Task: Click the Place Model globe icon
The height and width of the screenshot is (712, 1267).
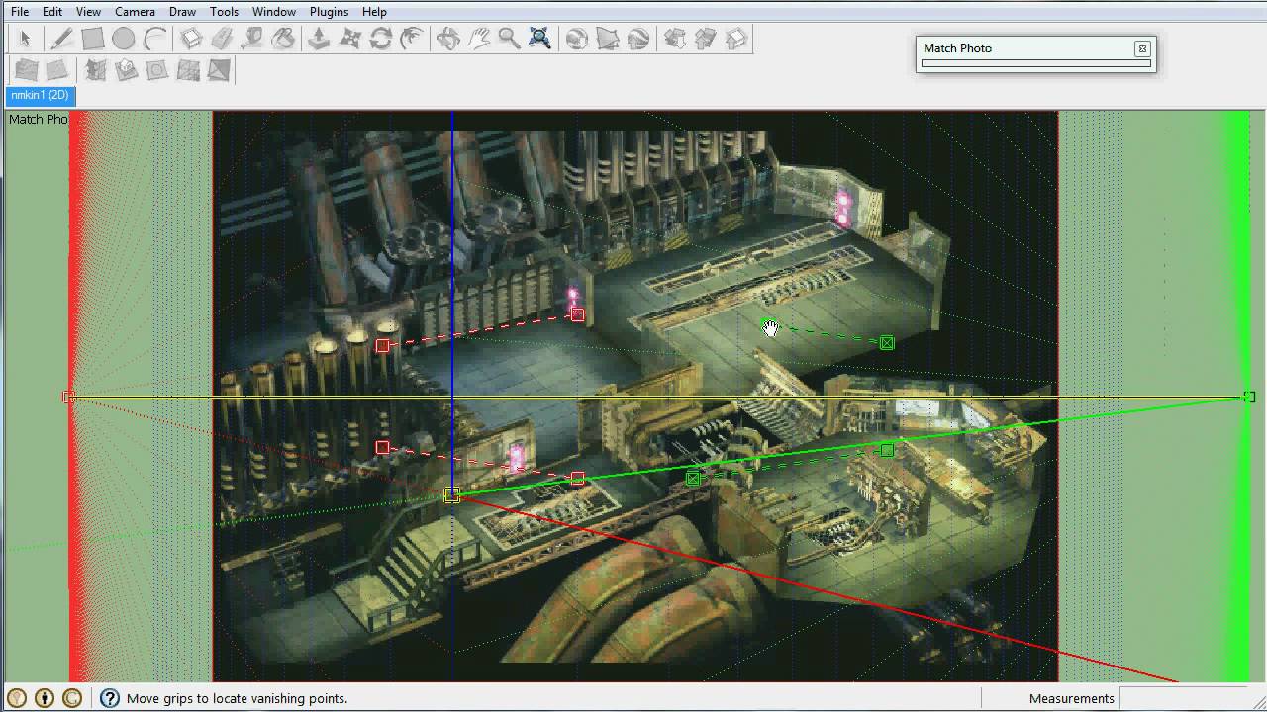Action: coord(638,39)
